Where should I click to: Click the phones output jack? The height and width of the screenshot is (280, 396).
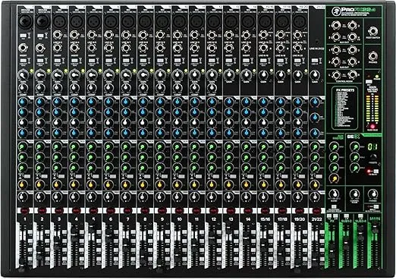pos(372,56)
